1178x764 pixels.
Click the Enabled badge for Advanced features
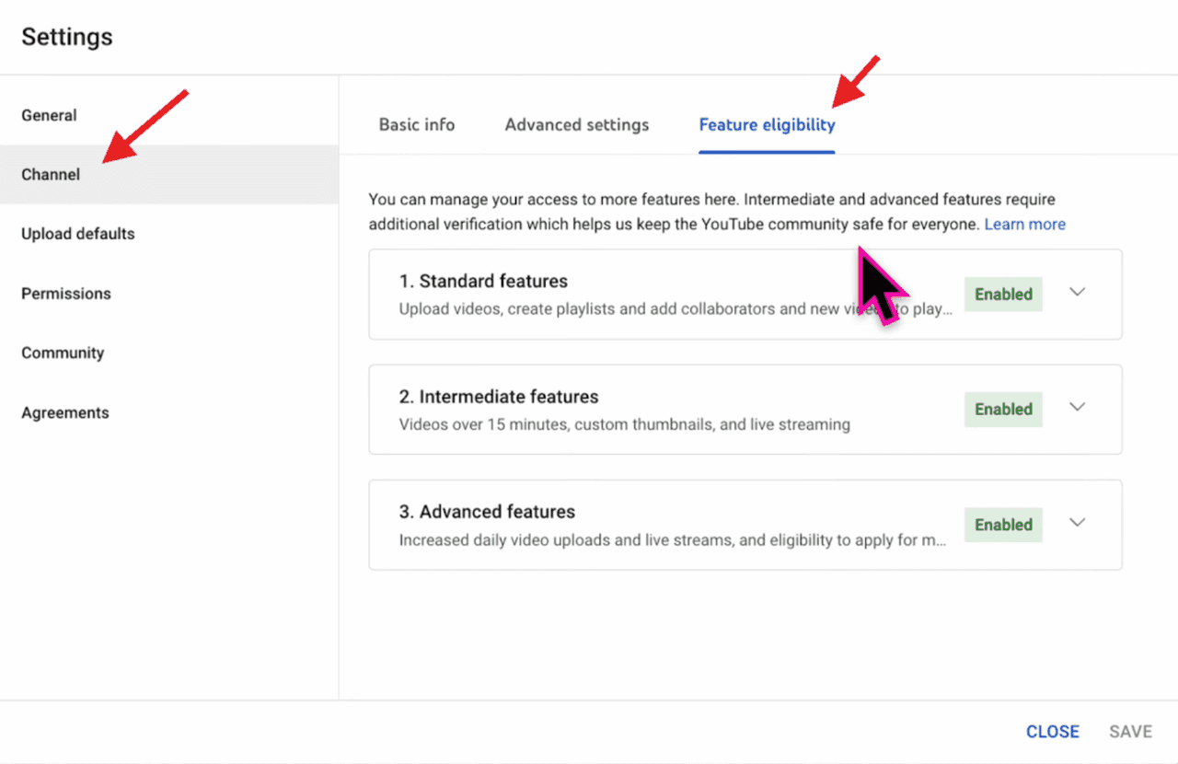1003,524
